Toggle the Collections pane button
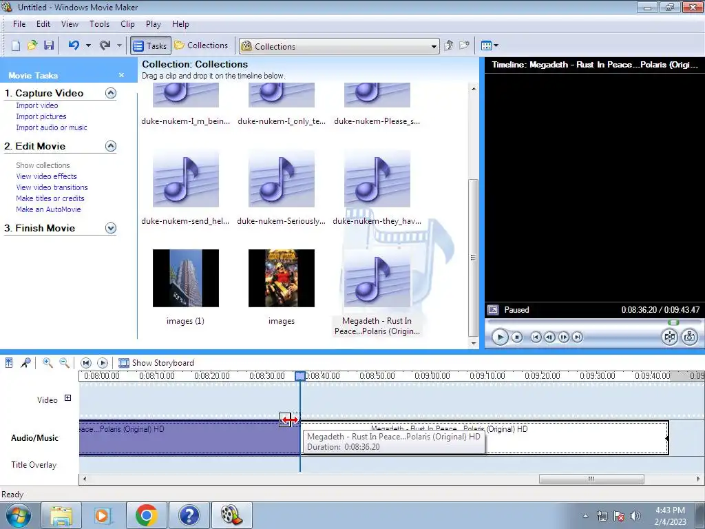This screenshot has height=529, width=705. (202, 45)
